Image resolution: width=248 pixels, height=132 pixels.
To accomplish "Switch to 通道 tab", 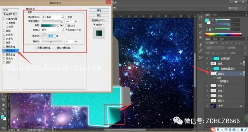I will [x=215, y=39].
